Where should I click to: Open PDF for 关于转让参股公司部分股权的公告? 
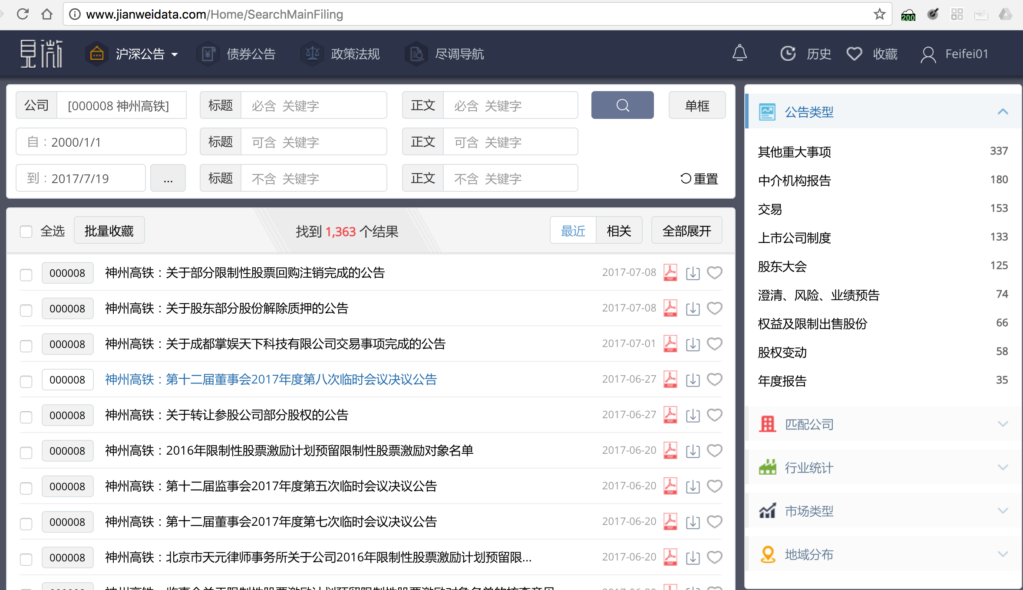click(x=670, y=415)
